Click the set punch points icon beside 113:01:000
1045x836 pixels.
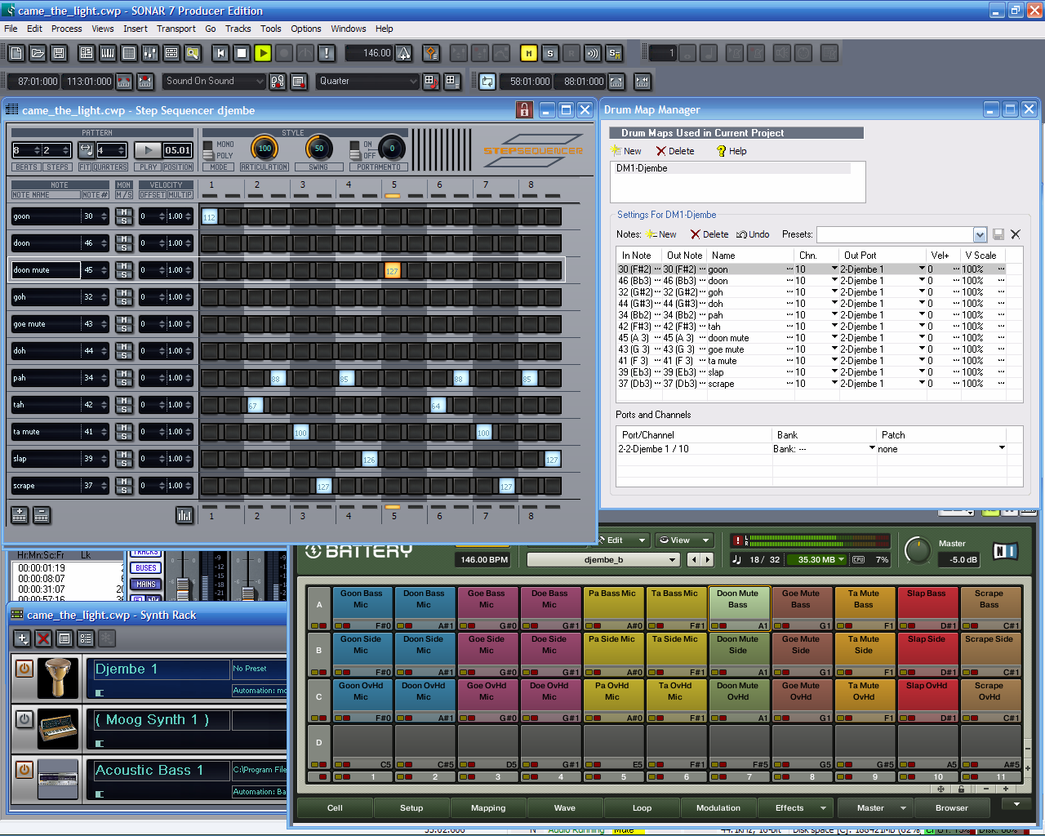pyautogui.click(x=124, y=82)
